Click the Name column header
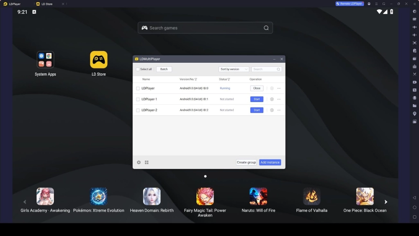The width and height of the screenshot is (419, 236). 146,79
